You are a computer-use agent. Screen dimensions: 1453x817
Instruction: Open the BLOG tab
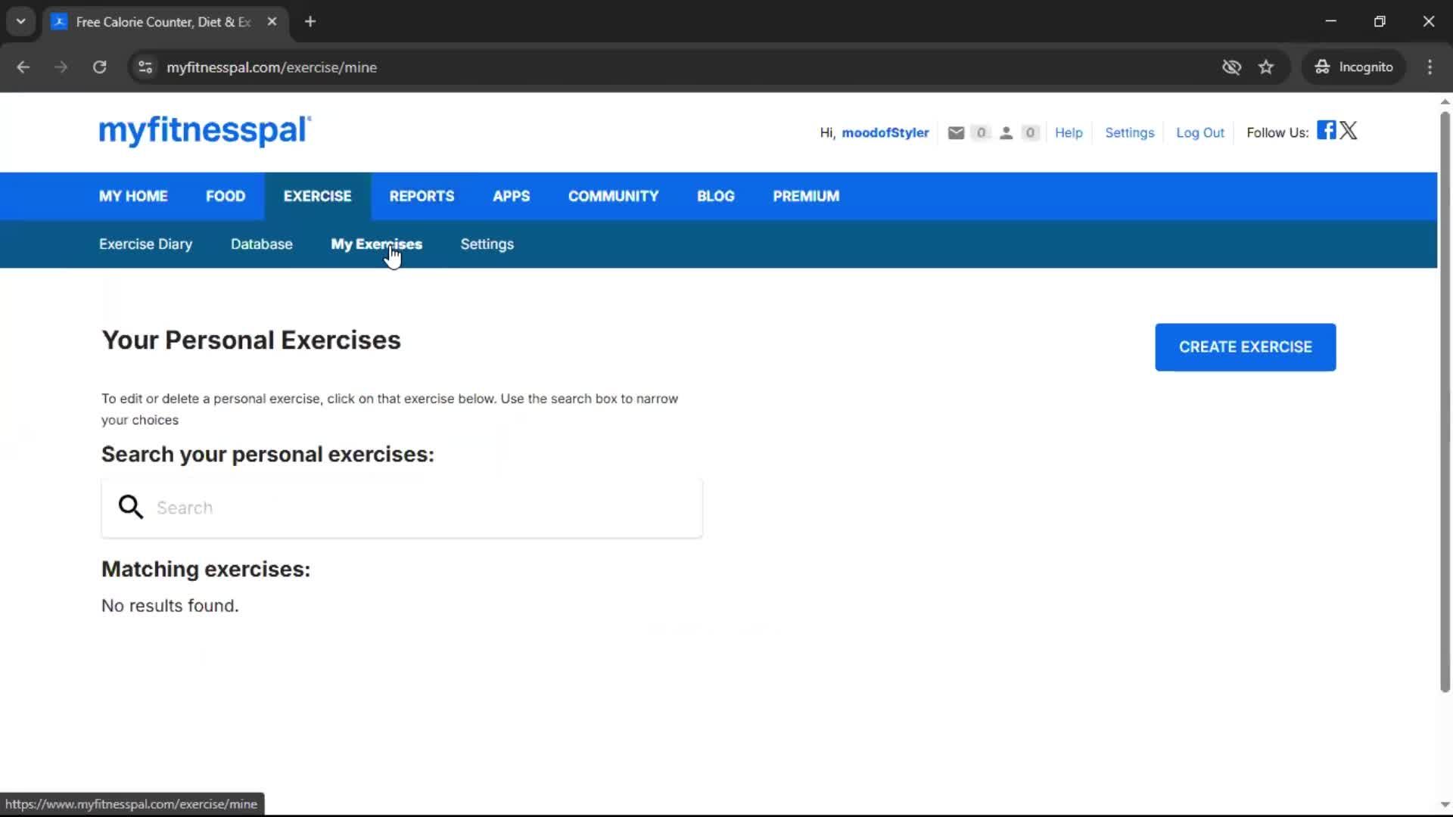click(715, 196)
